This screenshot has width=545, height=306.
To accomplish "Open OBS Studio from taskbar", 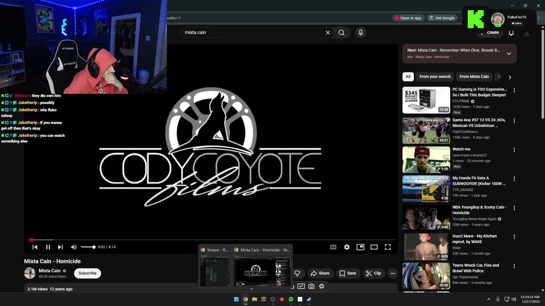I will point(273,299).
